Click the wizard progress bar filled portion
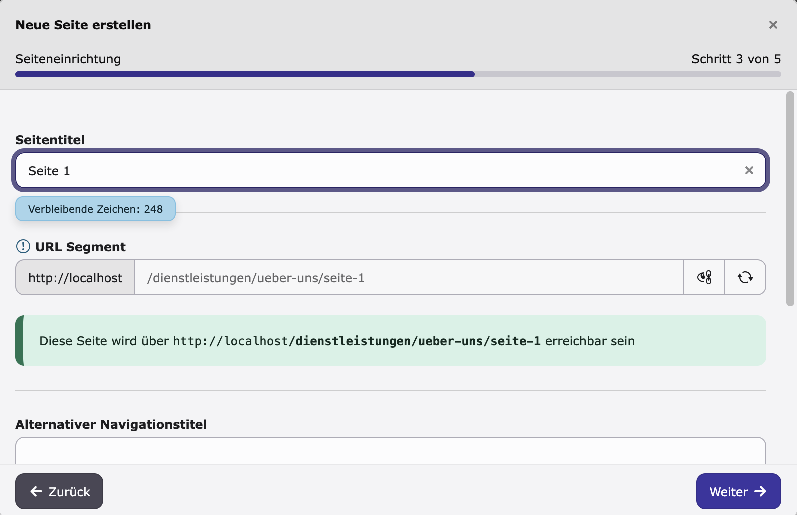Image resolution: width=797 pixels, height=515 pixels. click(x=245, y=74)
